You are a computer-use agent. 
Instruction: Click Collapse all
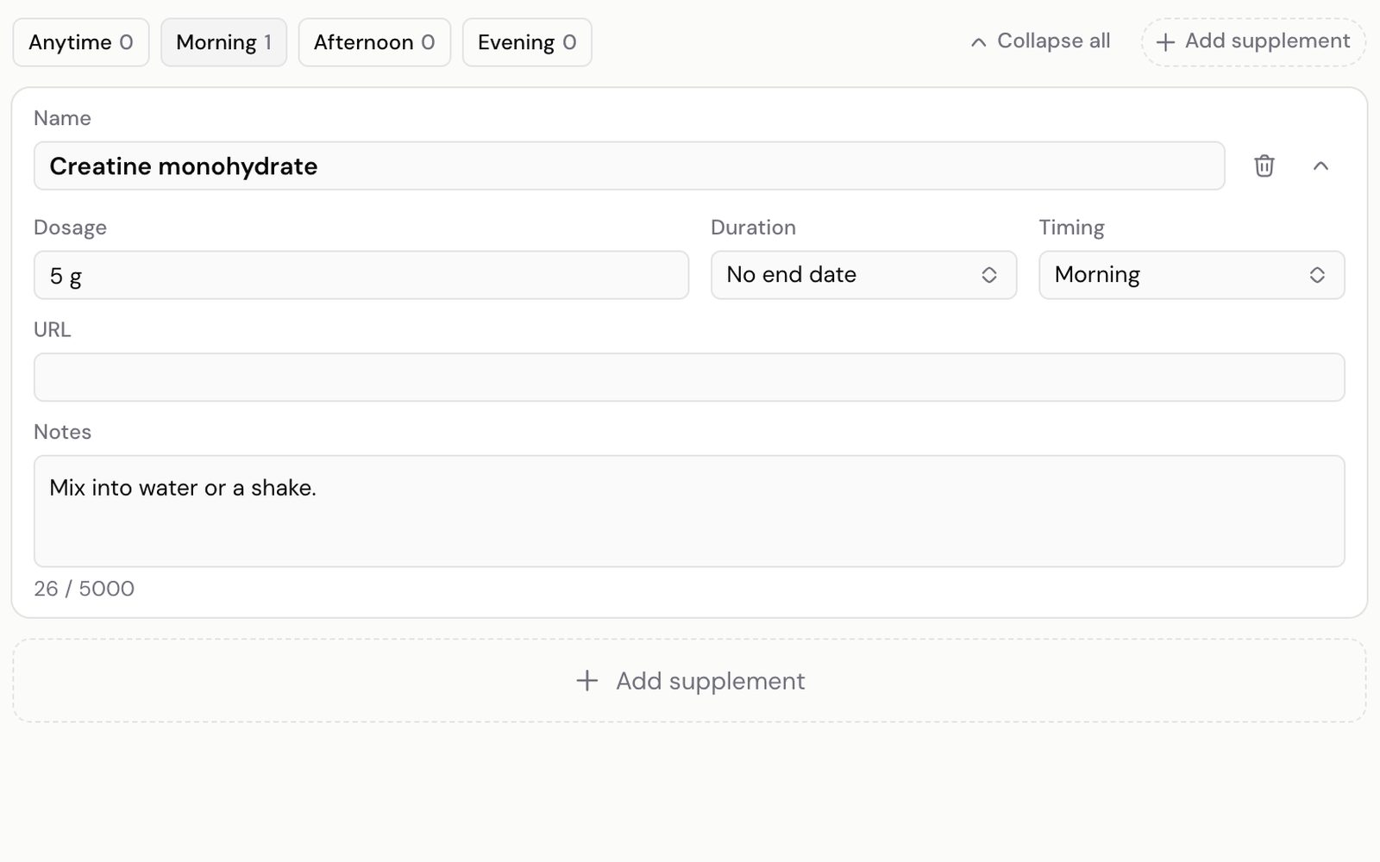coord(1040,41)
